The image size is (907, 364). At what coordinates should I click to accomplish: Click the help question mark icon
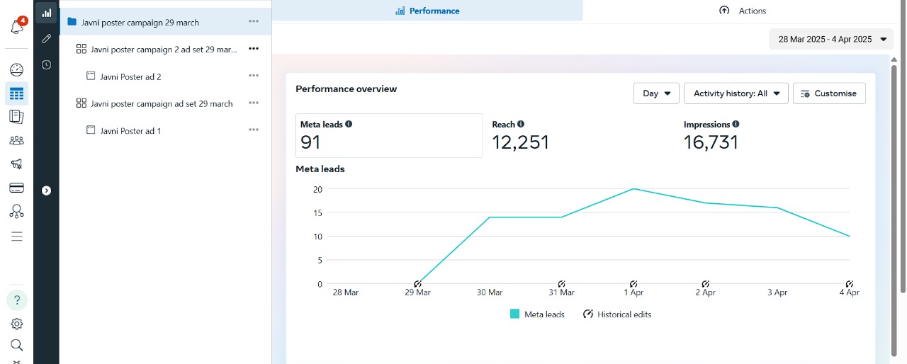pos(17,300)
